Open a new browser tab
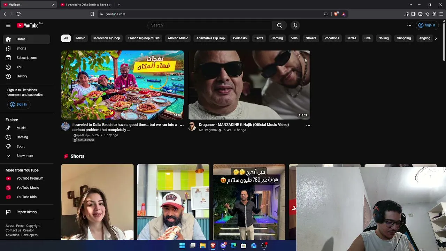The image size is (446, 251). (x=119, y=5)
